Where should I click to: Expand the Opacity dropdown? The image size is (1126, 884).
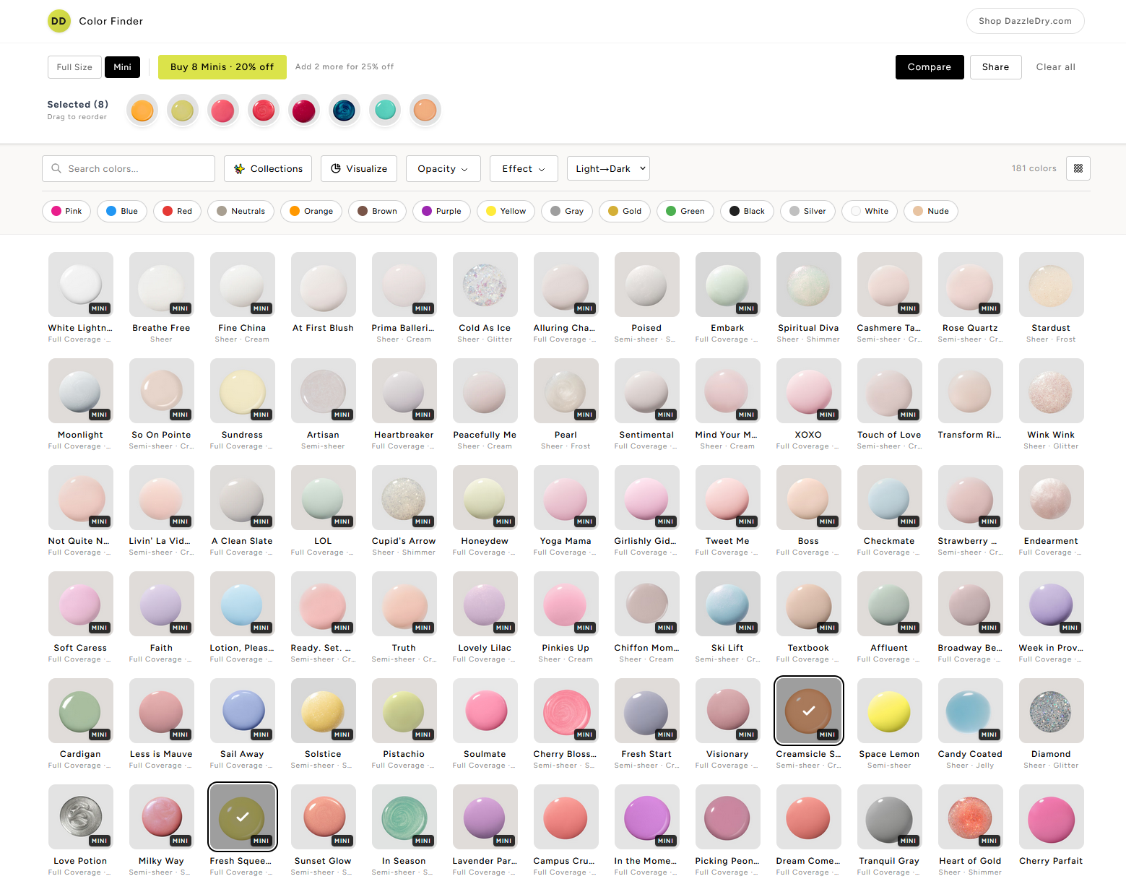pos(443,168)
